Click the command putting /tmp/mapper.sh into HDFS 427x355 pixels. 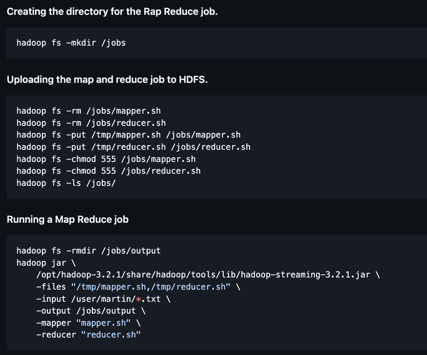[x=128, y=135]
